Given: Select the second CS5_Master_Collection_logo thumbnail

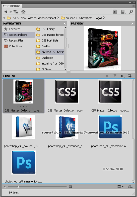Looking at the screenshot, I should click(110, 91).
